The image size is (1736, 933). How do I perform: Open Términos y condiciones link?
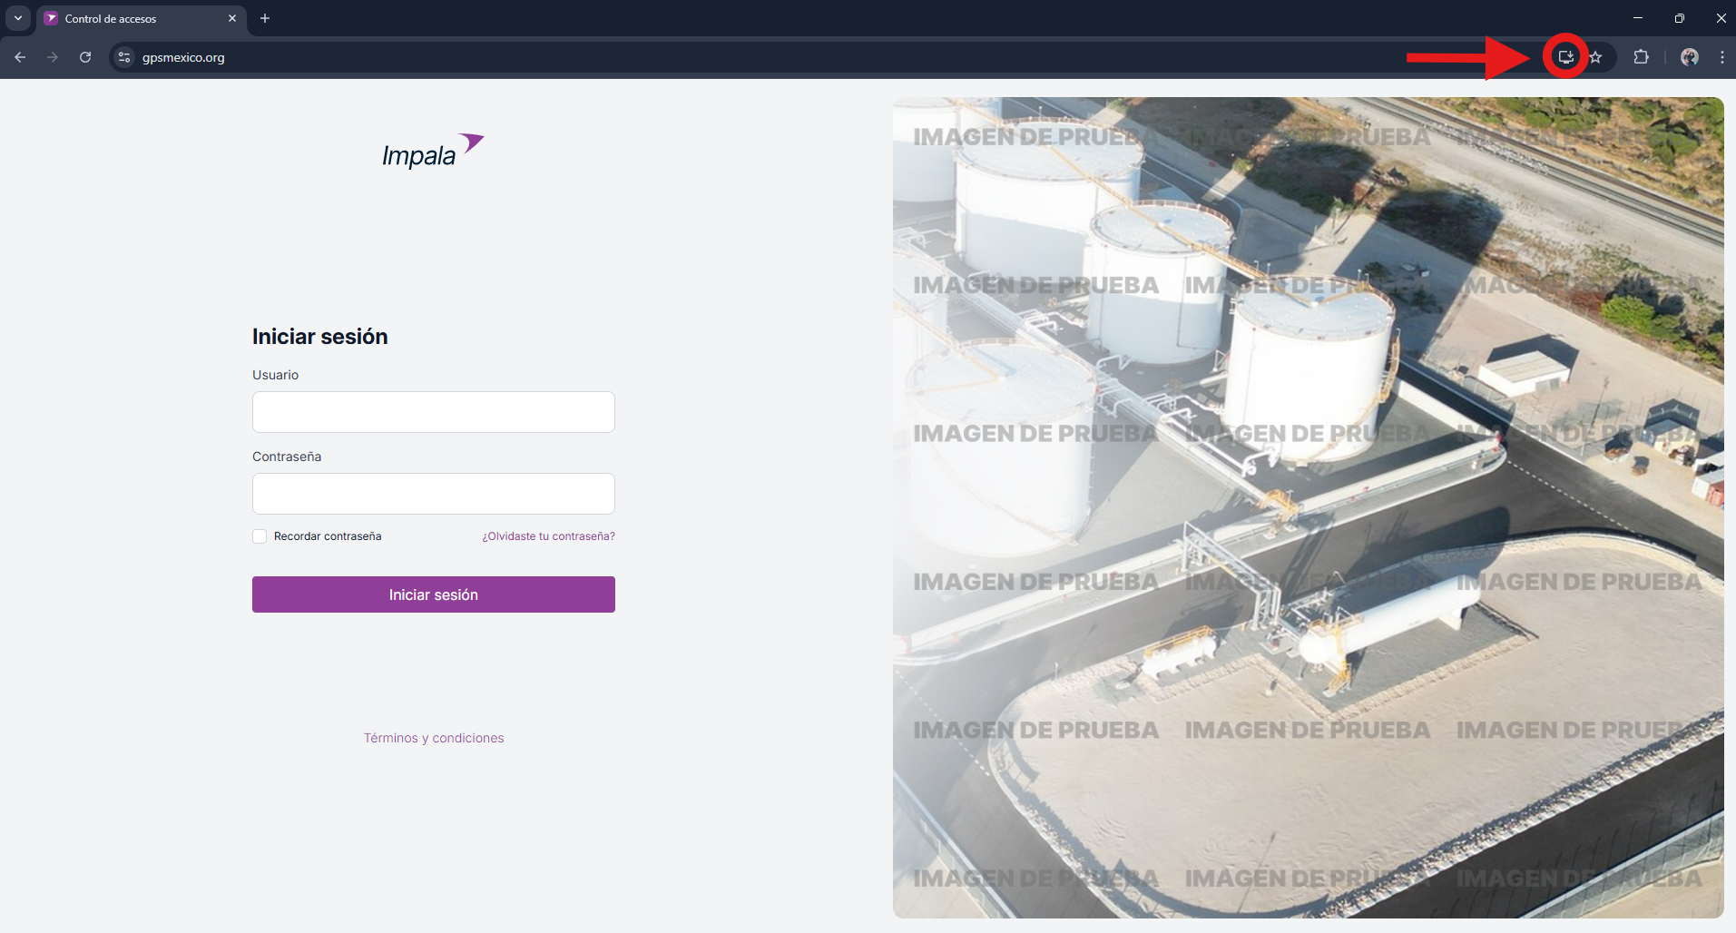(x=434, y=738)
